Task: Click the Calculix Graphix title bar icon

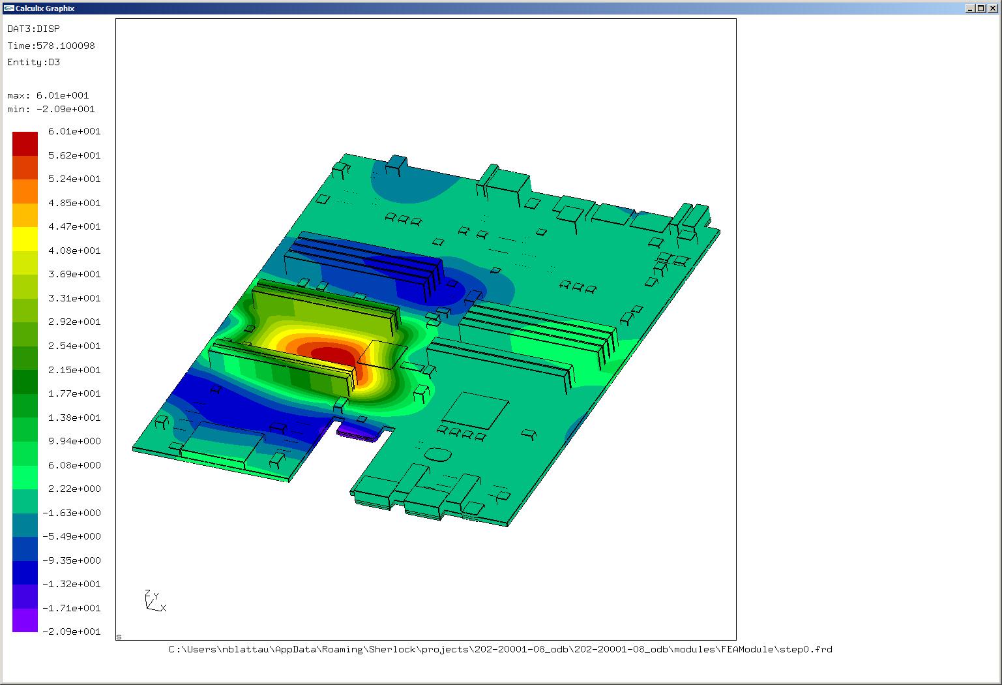Action: tap(8, 8)
